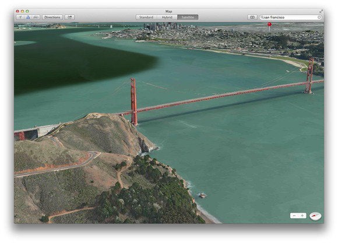Toggle traffic display with car icon
This screenshot has height=243, width=338.
tap(36, 18)
